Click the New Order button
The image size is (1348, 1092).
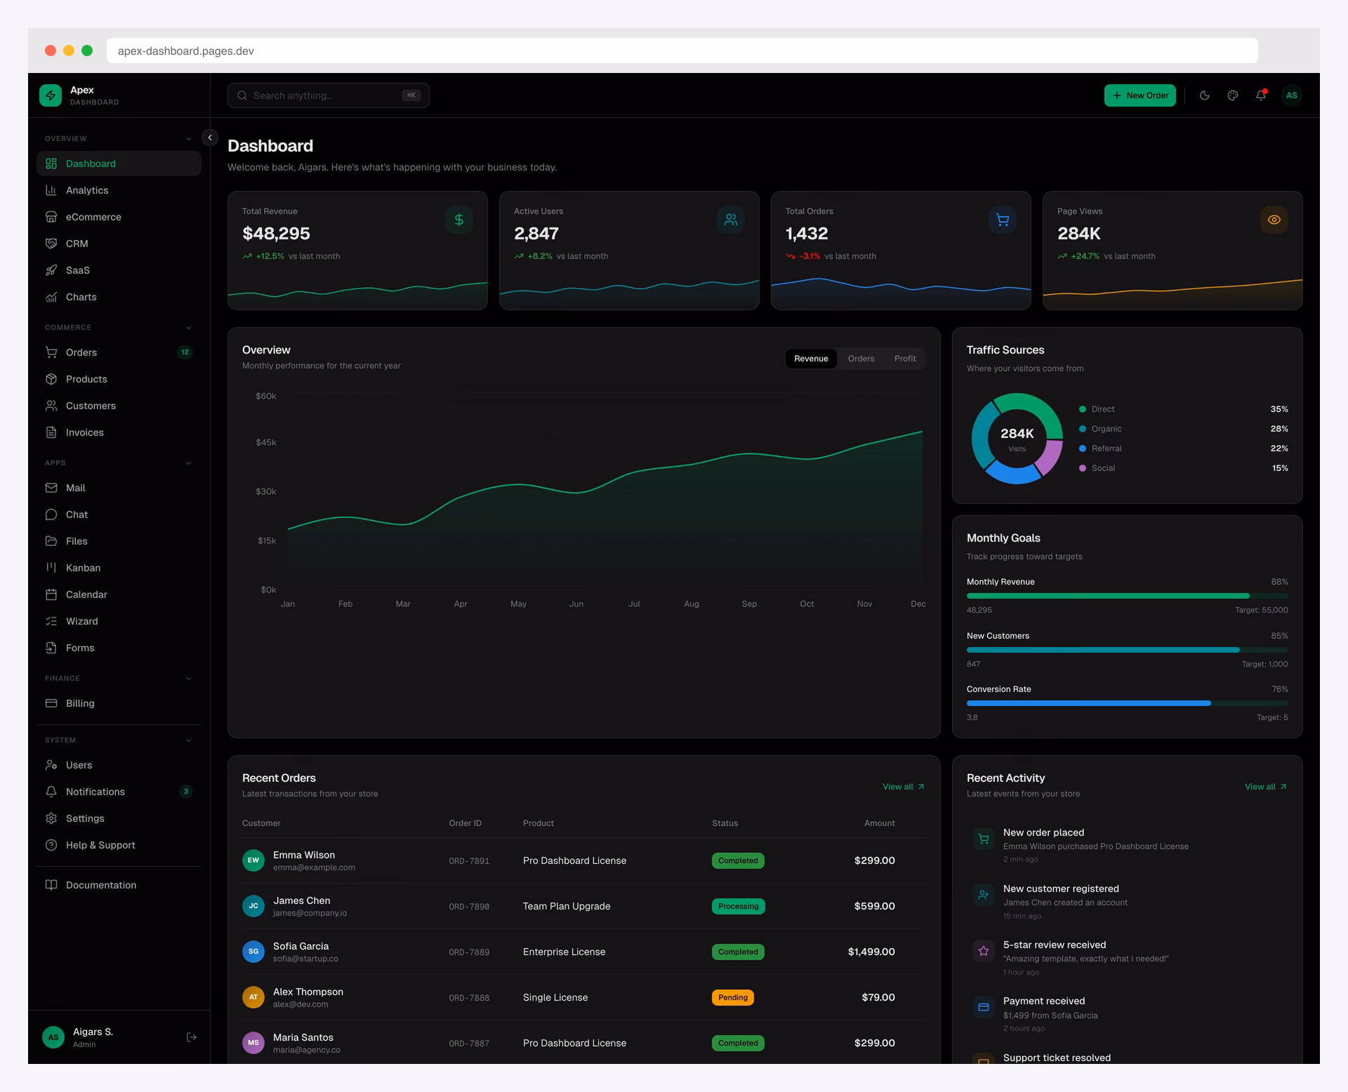(1140, 95)
